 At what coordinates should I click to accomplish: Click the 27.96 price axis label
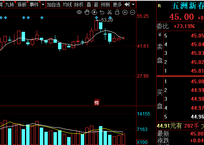(x=143, y=76)
